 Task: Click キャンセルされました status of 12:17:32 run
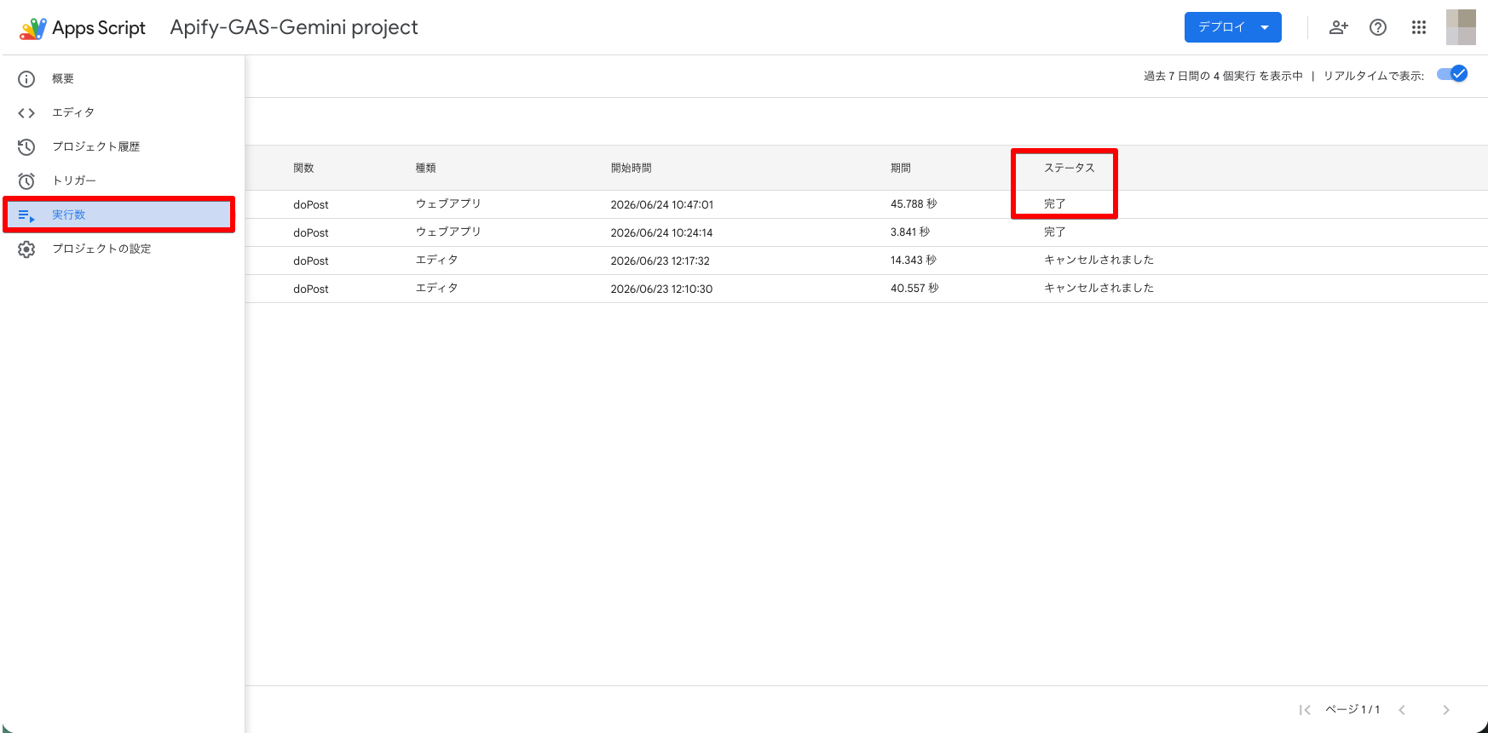[x=1099, y=260]
